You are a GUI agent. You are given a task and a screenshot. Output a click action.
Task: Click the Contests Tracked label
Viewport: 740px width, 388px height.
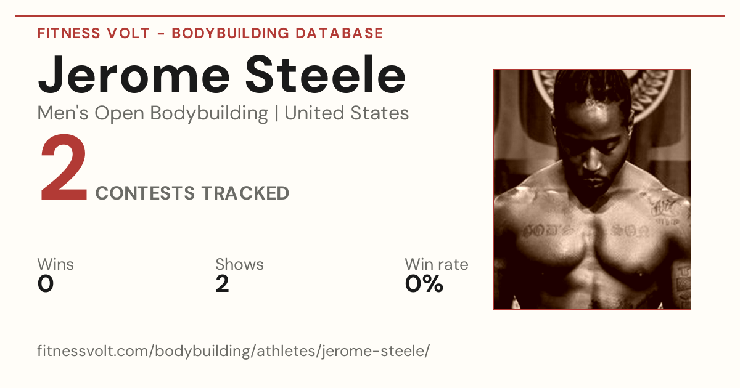[192, 193]
